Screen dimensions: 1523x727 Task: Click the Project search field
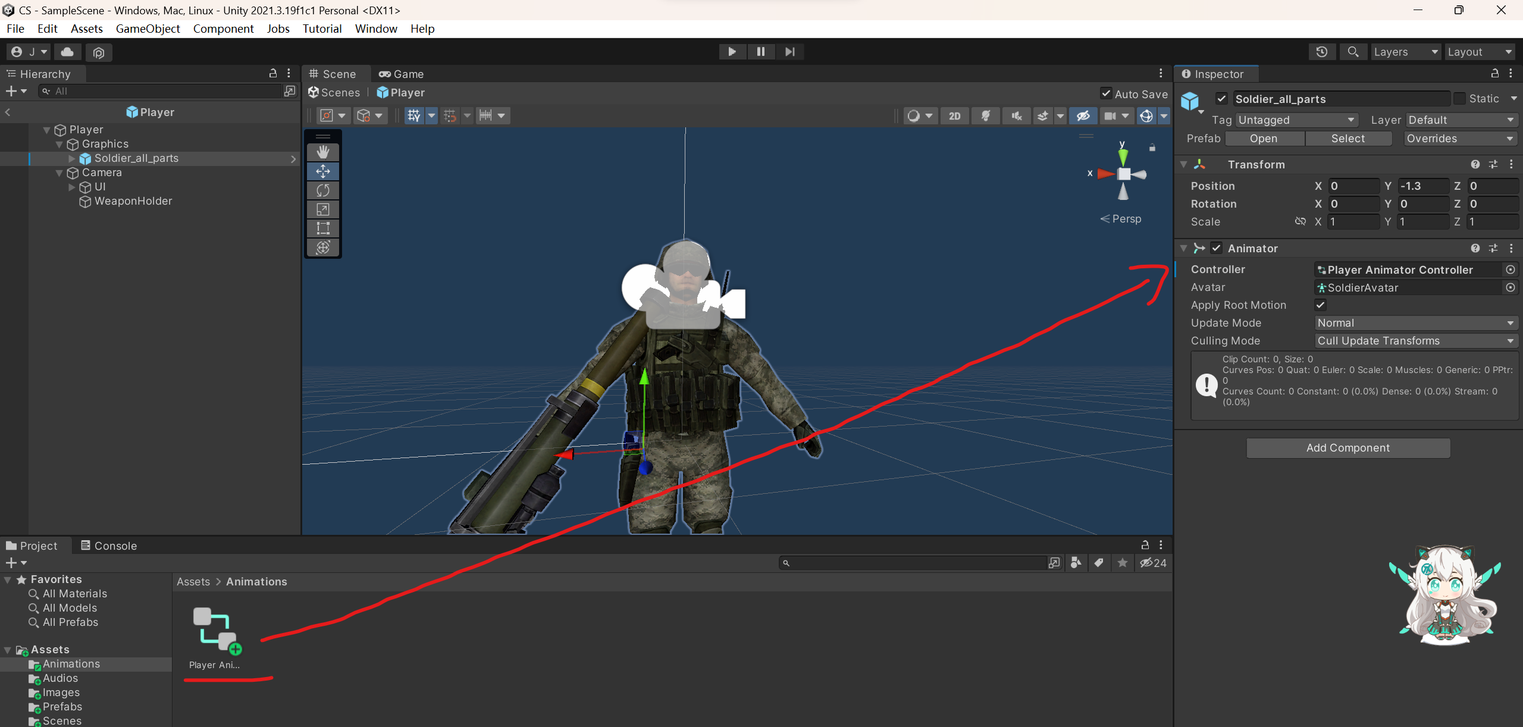tap(913, 563)
